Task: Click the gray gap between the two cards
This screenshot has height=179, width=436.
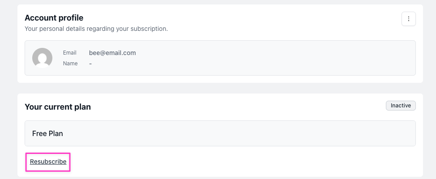Action: tap(220, 88)
